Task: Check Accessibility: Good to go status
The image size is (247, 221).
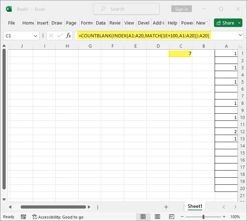Action: pyautogui.click(x=58, y=217)
